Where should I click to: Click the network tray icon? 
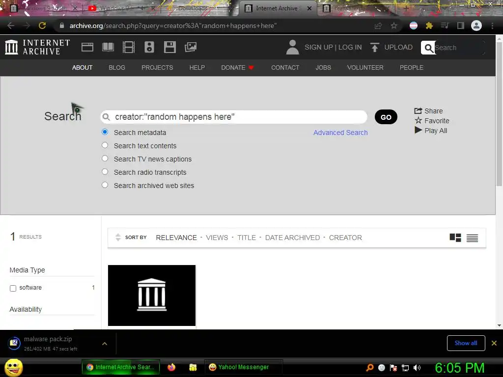pos(405,368)
